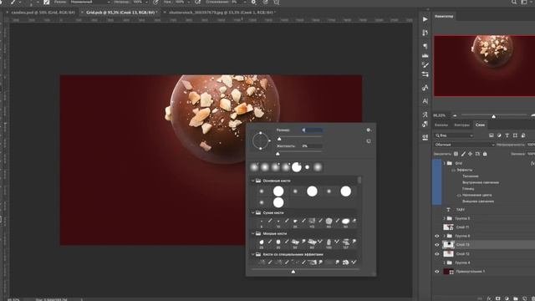Filter layers by smart objects icon
Image resolution: width=535 pixels, height=301 pixels.
tap(523, 135)
